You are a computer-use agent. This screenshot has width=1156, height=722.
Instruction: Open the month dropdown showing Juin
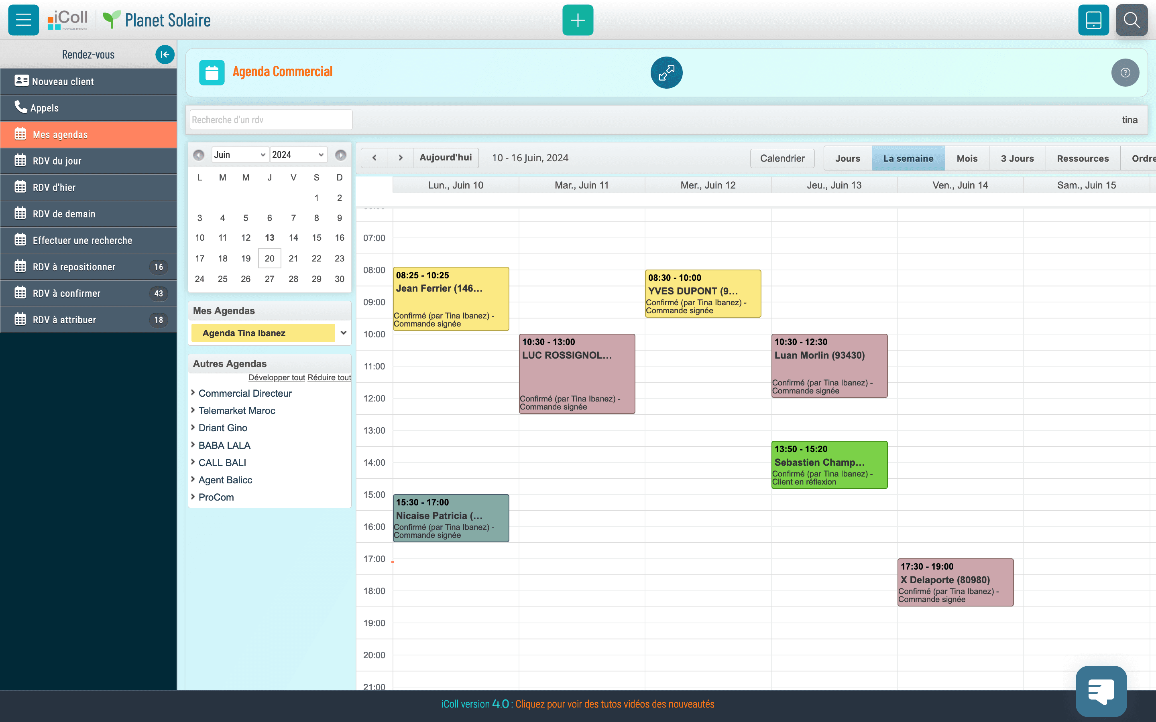tap(240, 155)
